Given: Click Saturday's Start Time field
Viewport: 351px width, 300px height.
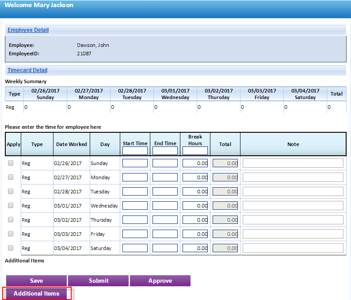Looking at the screenshot, I should click(x=135, y=248).
